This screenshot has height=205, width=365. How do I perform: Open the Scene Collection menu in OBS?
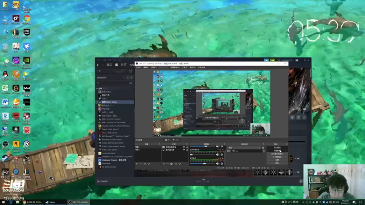click(x=175, y=67)
